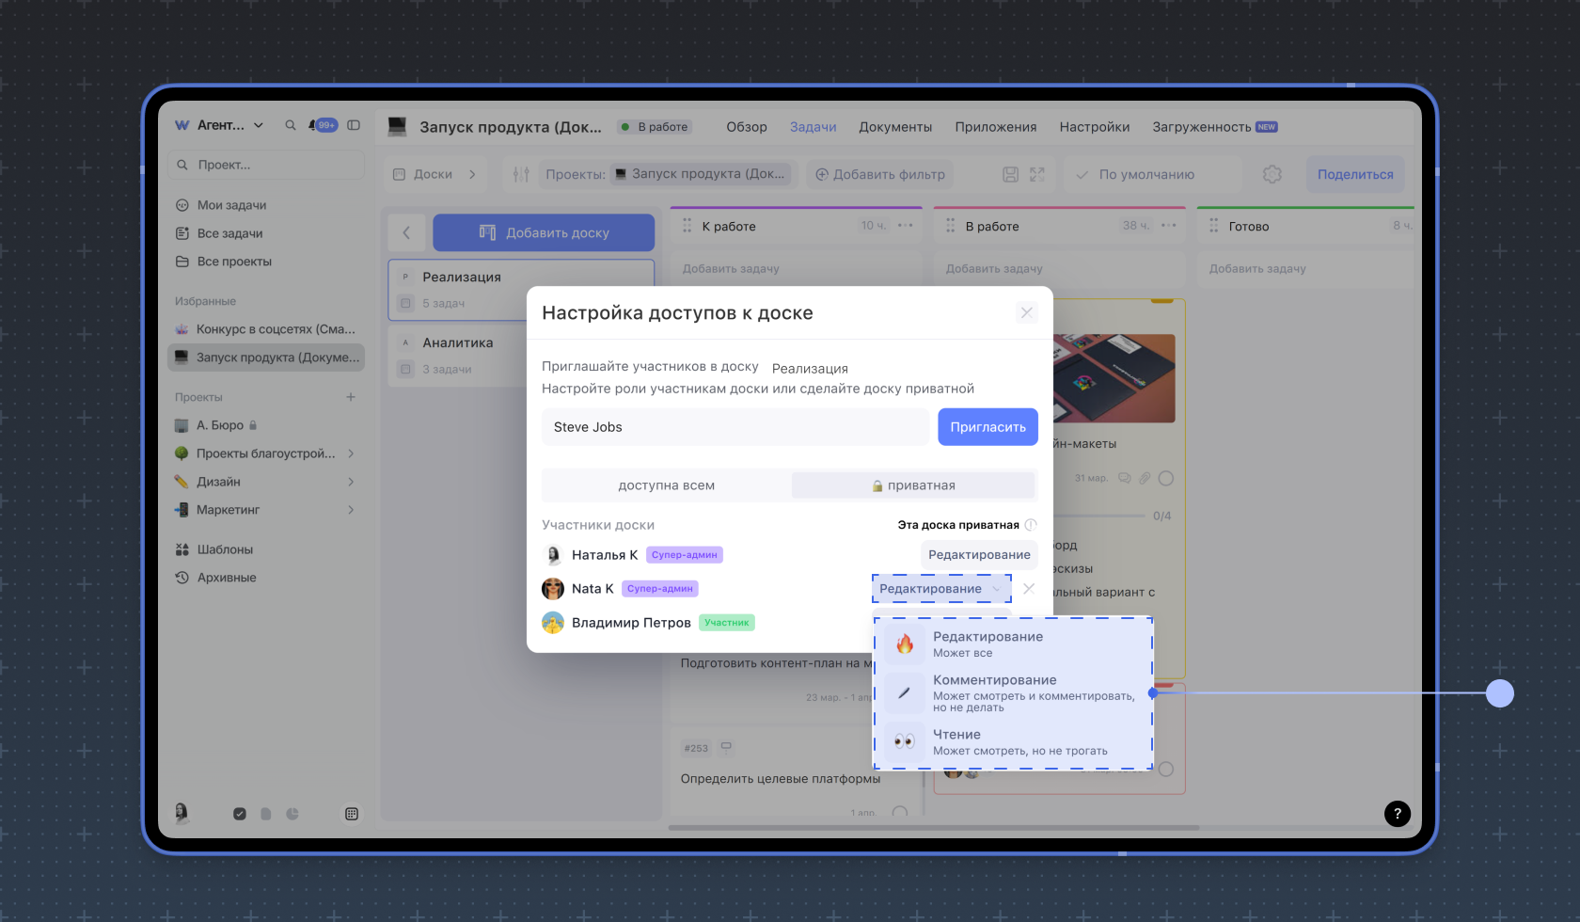This screenshot has height=922, width=1580.
Task: Open the Документы tab
Action: coord(894,127)
